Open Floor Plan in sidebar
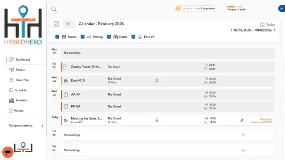 [22, 80]
